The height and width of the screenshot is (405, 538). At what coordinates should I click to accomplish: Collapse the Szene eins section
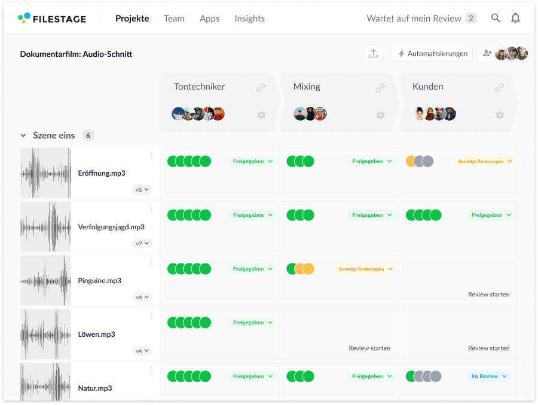tap(24, 136)
